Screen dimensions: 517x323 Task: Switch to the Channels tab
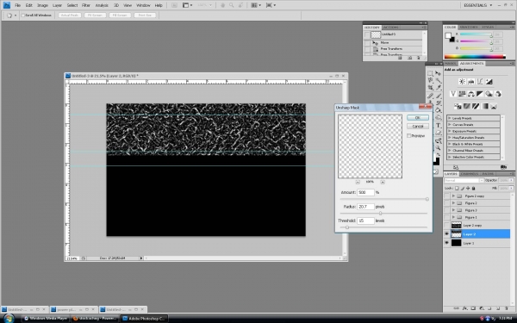(469, 174)
